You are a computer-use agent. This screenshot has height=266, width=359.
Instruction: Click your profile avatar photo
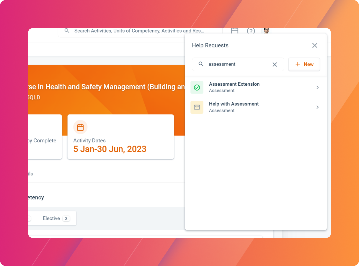pyautogui.click(x=266, y=31)
